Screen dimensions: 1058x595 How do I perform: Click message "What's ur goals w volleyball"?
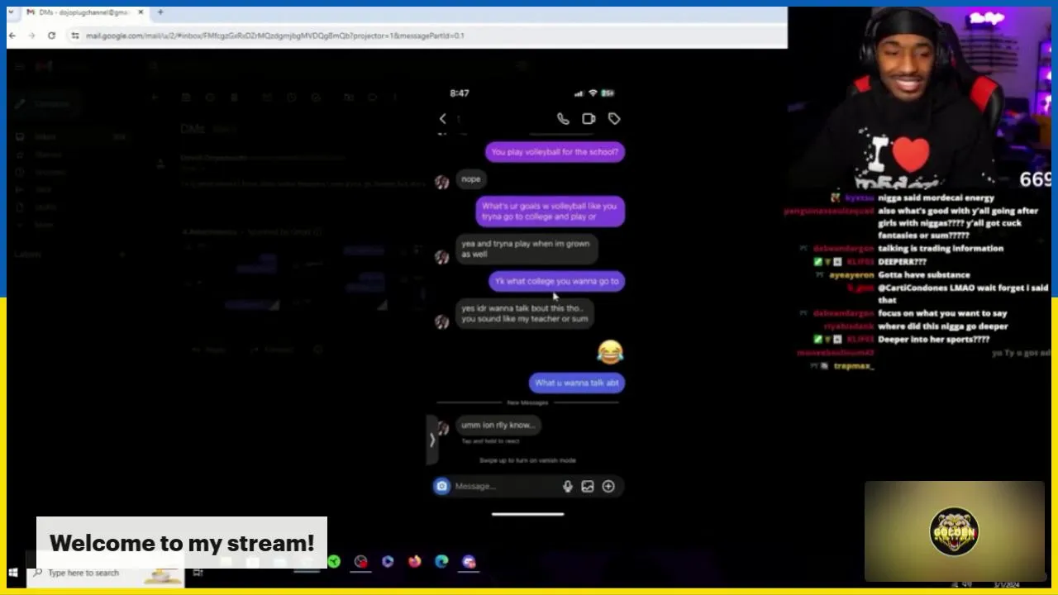(550, 212)
